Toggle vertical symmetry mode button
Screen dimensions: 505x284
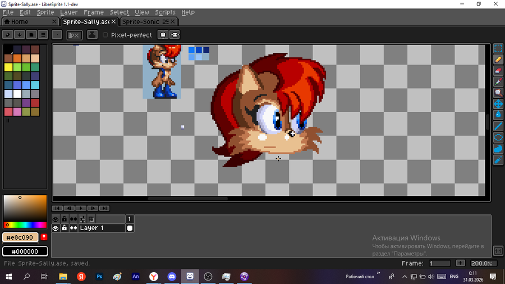163,35
